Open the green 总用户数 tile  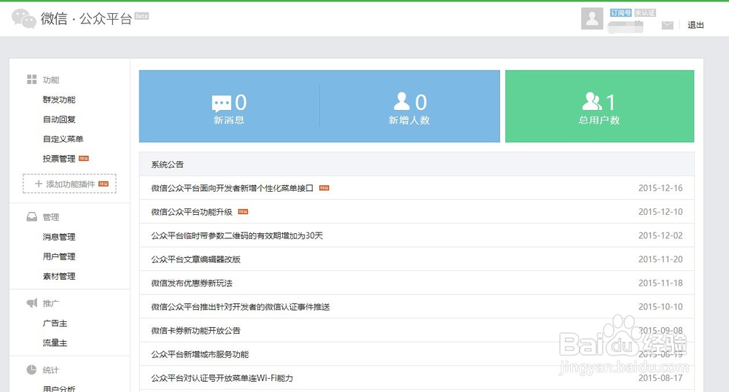(600, 106)
